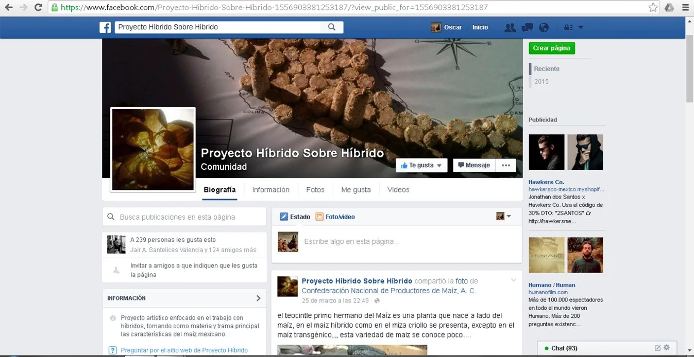Image resolution: width=694 pixels, height=357 pixels.
Task: Jump to 2015 in timeline
Action: [x=541, y=81]
